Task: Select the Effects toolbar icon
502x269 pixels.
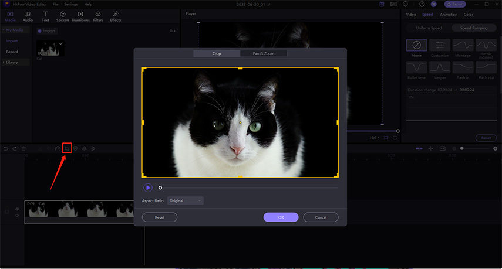Action: 116,14
